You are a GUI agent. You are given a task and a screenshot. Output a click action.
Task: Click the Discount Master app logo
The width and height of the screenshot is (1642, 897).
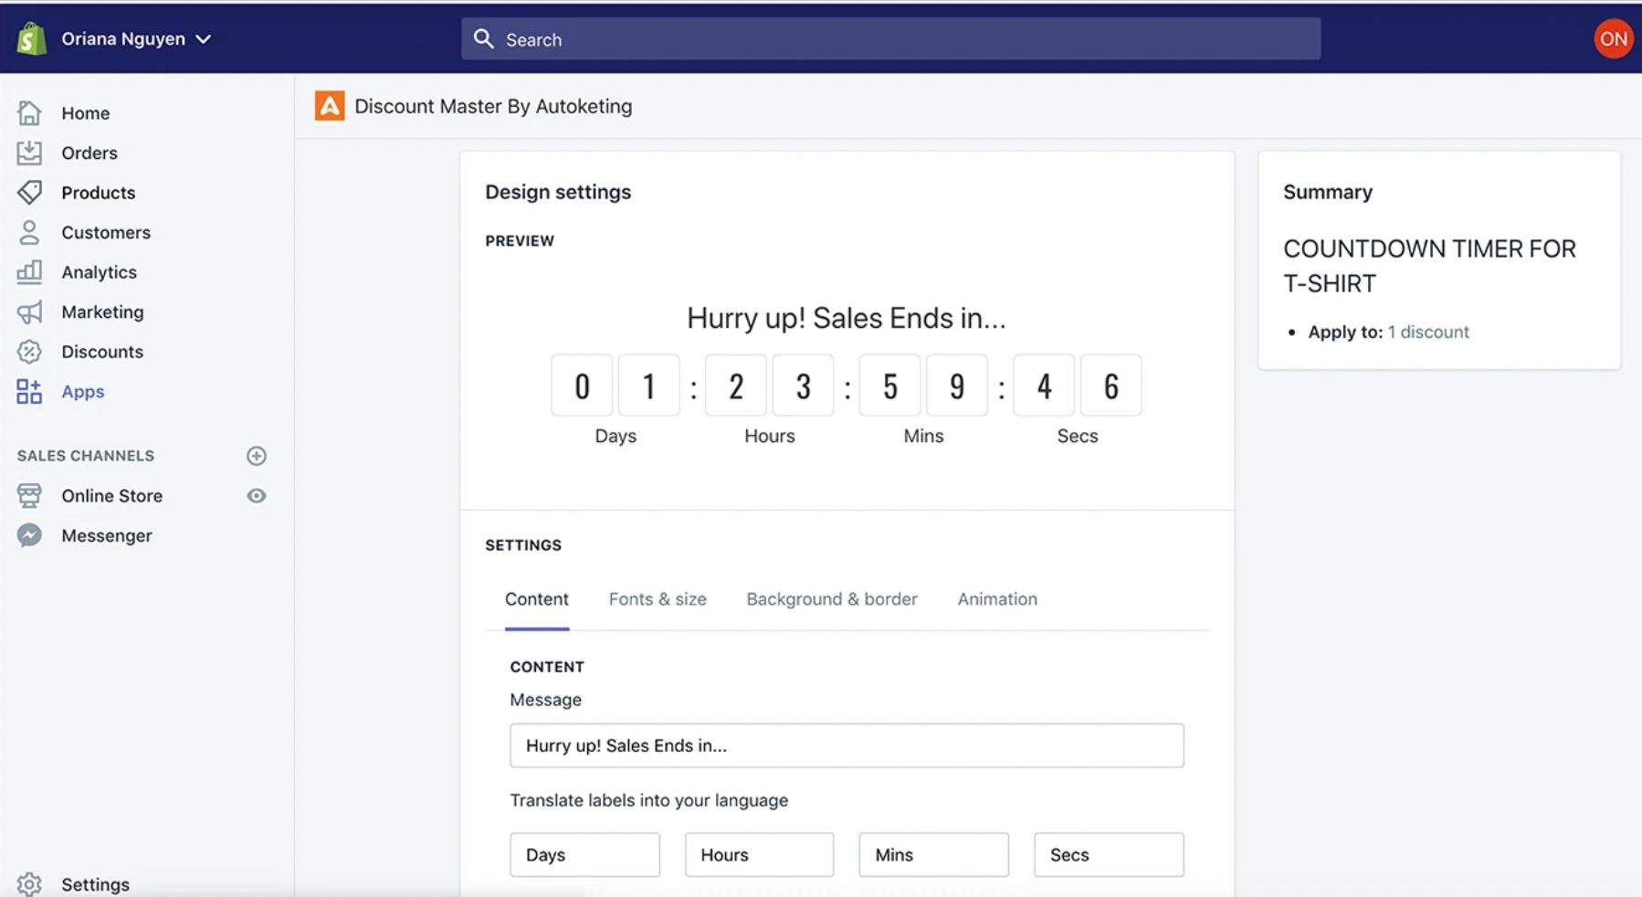(329, 106)
